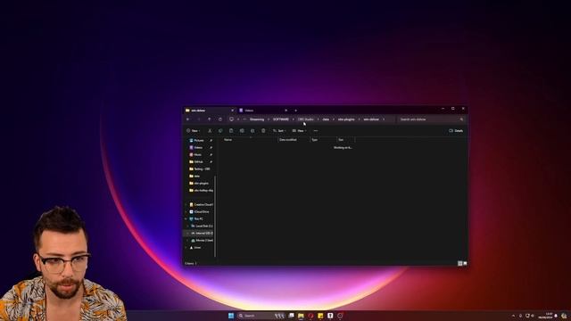Click the OBS Studio breadcrumb

pyautogui.click(x=306, y=119)
